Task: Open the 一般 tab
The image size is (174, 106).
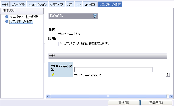Action: coord(5,5)
